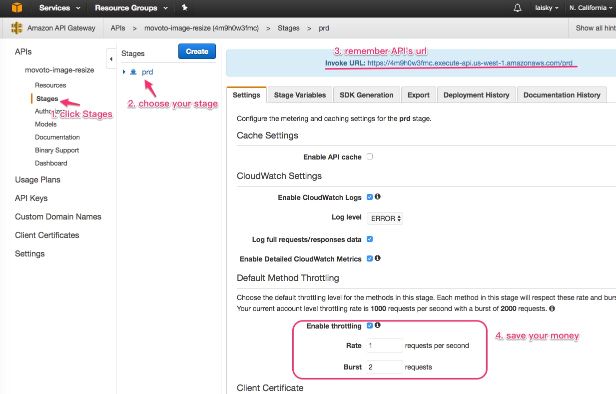Screen dimensions: 616x394
Task: Click info icon beside Enable throttling
Action: (378, 325)
